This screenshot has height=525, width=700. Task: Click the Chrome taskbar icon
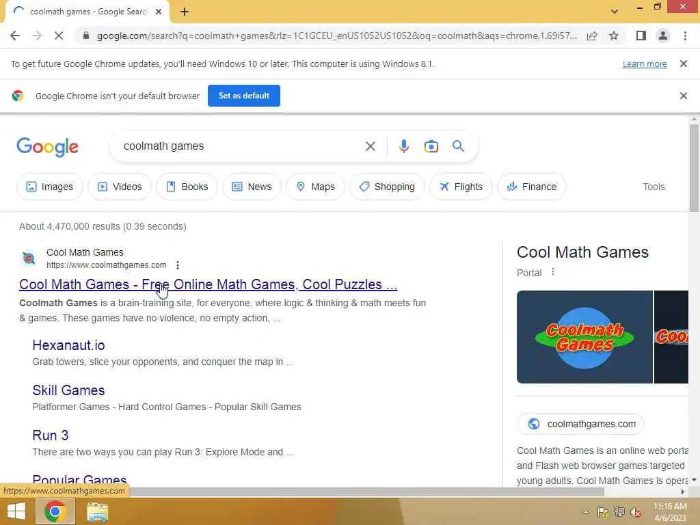55,511
